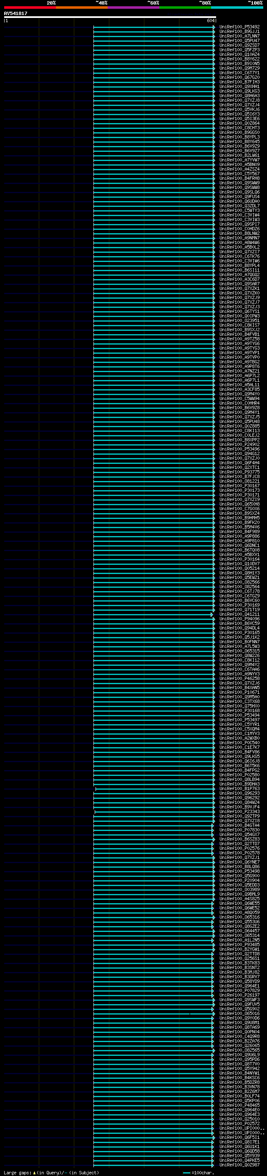Select the UniRef100_B1P763 label
This screenshot has height=1176, width=267.
(239, 788)
